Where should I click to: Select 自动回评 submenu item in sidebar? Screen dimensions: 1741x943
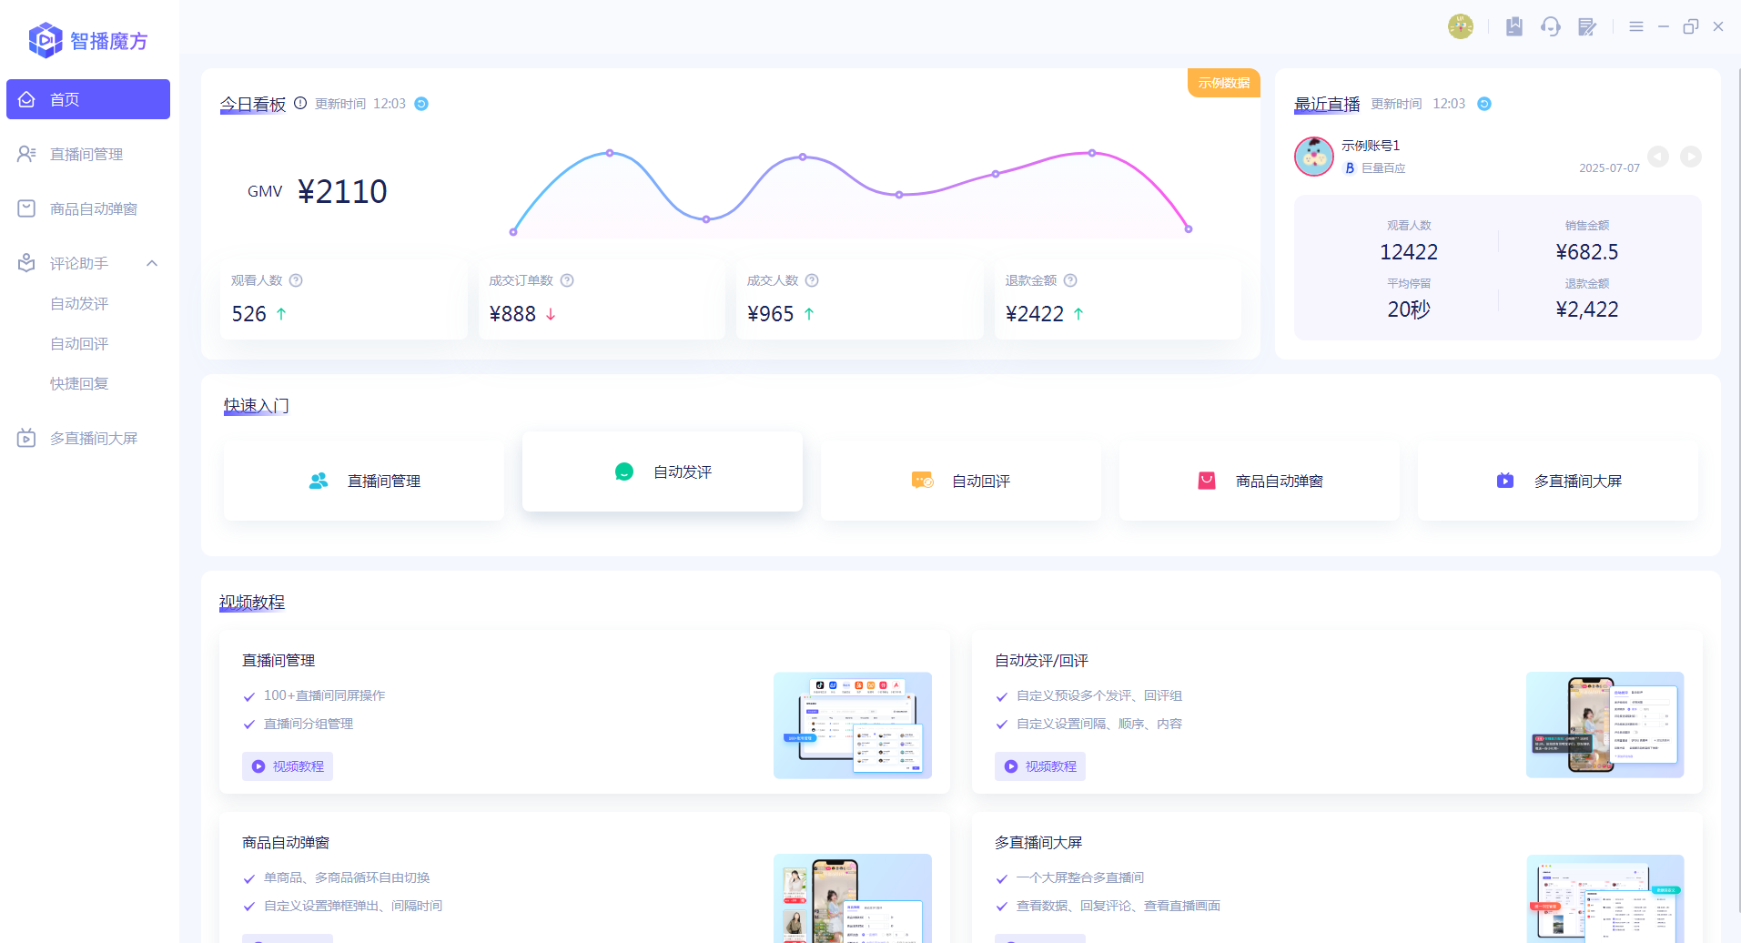click(79, 343)
